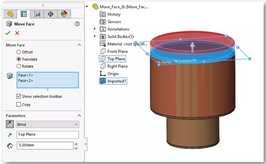Decrease distance with the down spinner
This screenshot has height=164, width=266.
point(76,148)
